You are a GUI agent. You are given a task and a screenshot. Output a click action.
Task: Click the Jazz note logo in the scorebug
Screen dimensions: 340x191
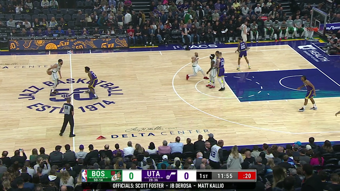171,176
